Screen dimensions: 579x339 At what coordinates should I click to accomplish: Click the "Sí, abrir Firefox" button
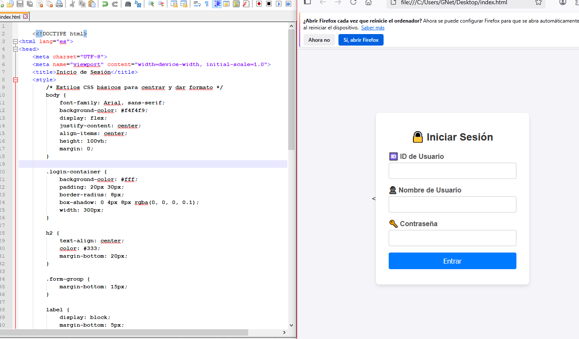[x=361, y=40]
